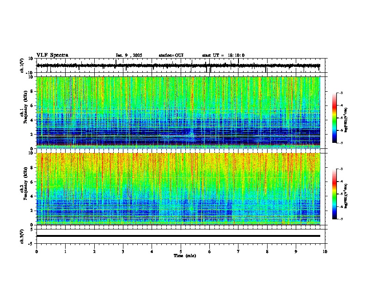The image size is (366, 282).
Task: Click the ch.3(V) axis label
Action: [22, 236]
